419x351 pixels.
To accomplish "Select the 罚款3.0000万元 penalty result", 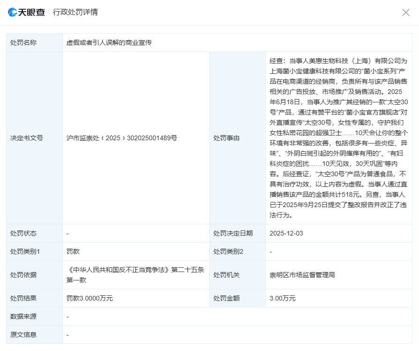I will coord(90,298).
